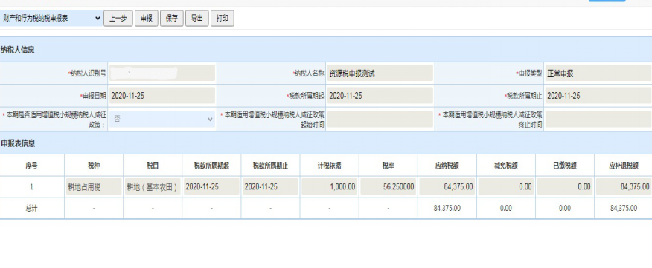This screenshot has height=268, width=652.
Task: Click the 上一步 button
Action: pyautogui.click(x=118, y=19)
